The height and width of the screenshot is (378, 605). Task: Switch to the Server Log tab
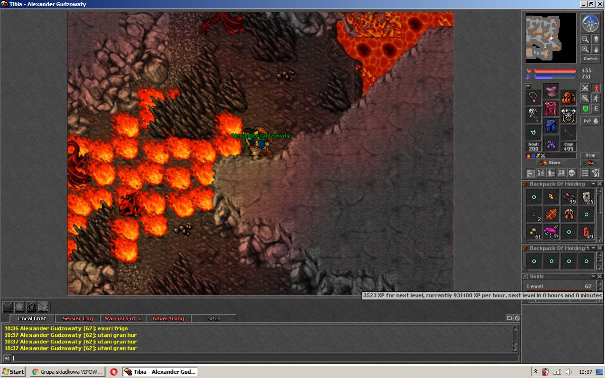click(x=78, y=319)
